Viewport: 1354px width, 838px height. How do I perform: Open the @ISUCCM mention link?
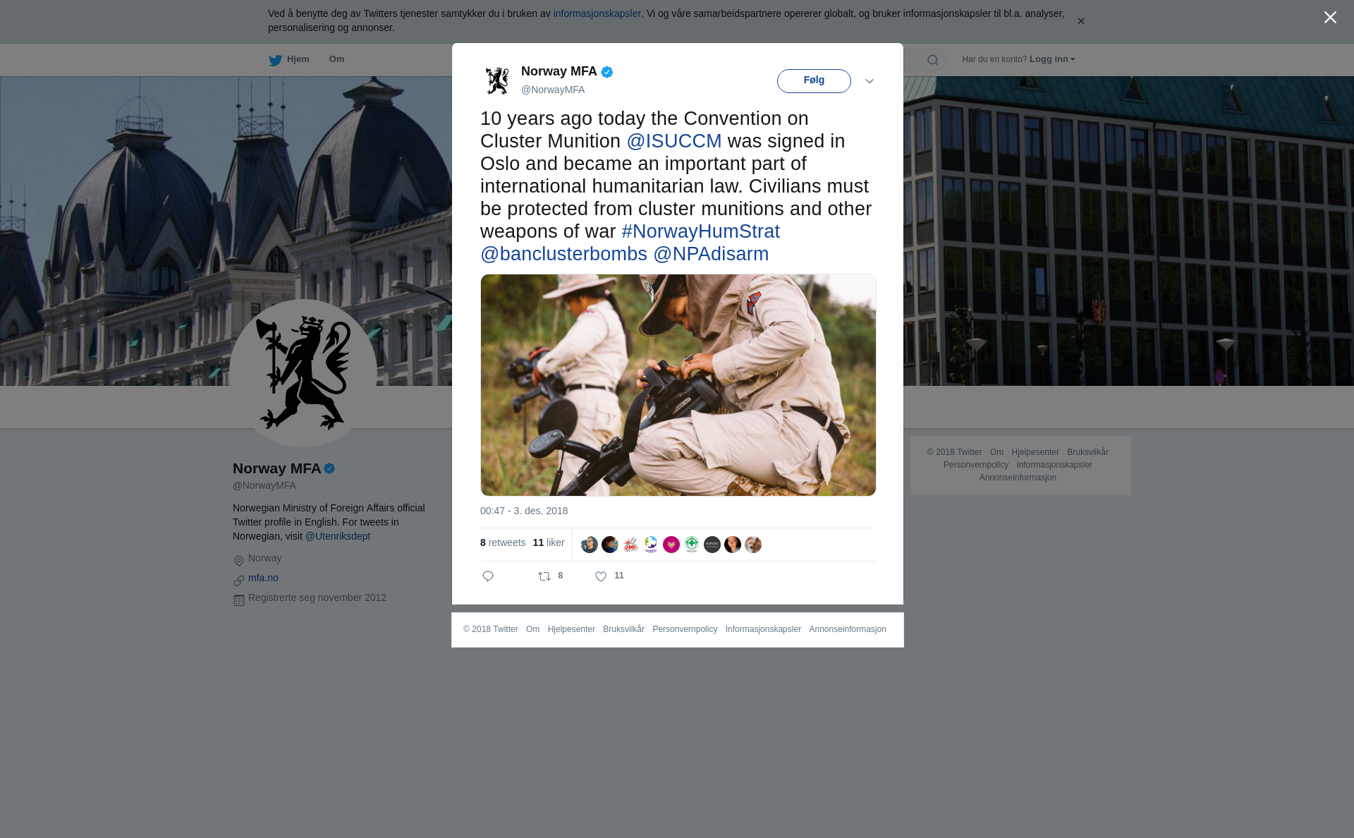tap(674, 141)
